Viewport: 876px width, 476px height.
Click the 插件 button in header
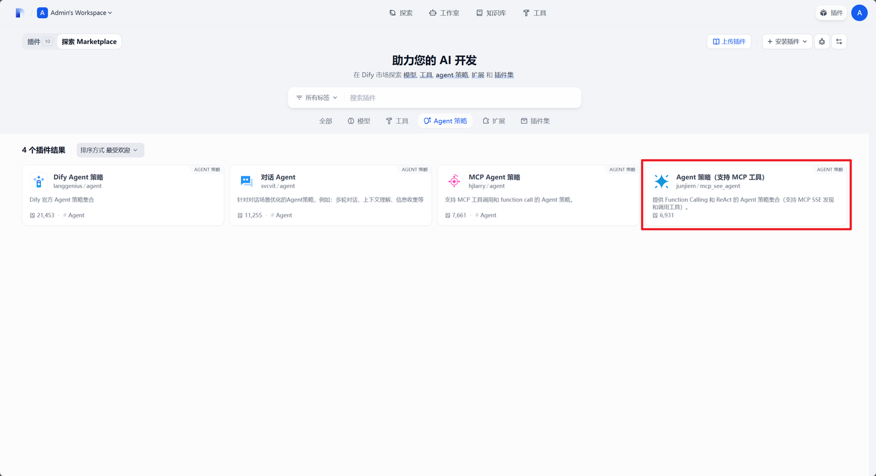[831, 13]
